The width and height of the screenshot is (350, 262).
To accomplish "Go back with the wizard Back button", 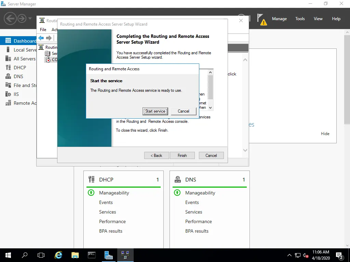I will (156, 156).
